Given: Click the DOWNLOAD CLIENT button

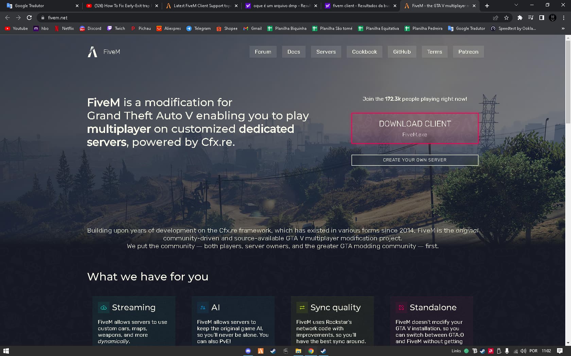Looking at the screenshot, I should (x=415, y=128).
